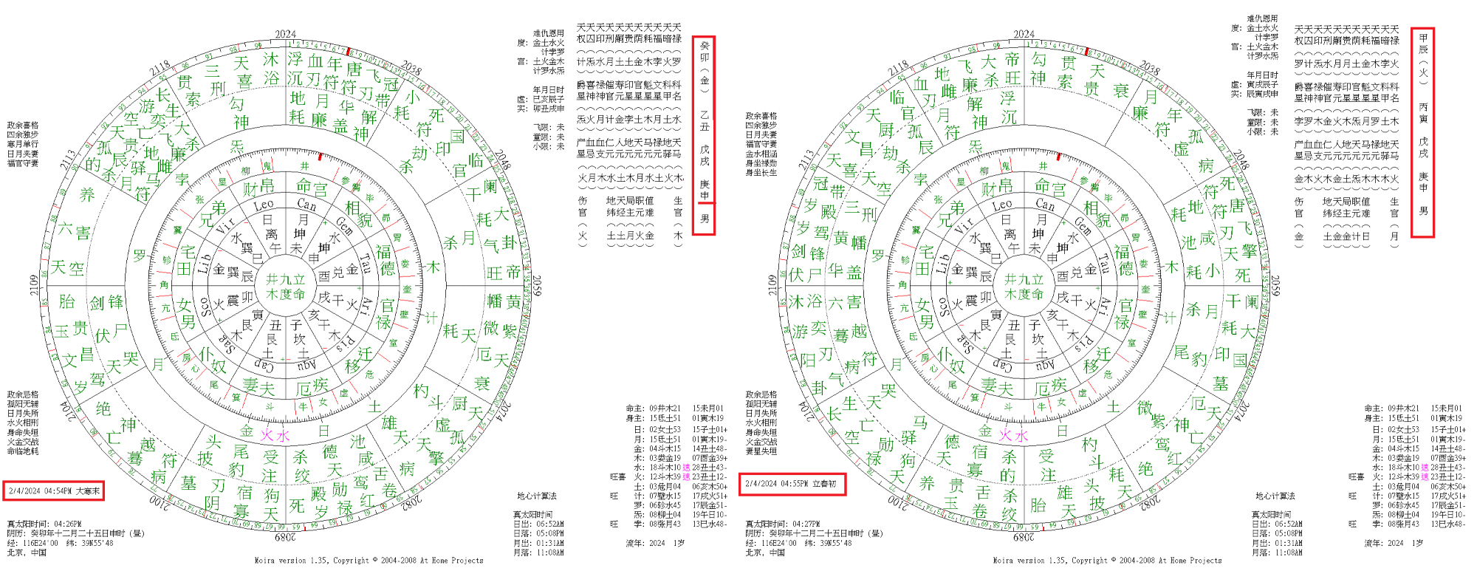Click 月落: 11:08AM in right chart
The image size is (1477, 571).
[1277, 553]
